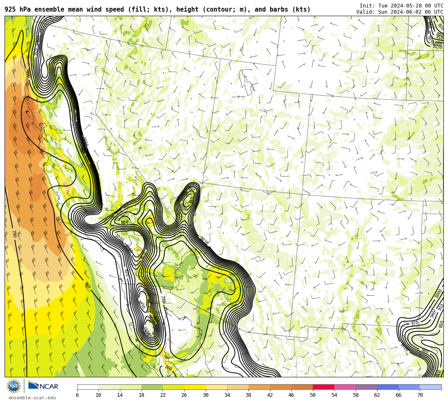
Task: Click the colorbar tick label 6
Action: [77, 395]
